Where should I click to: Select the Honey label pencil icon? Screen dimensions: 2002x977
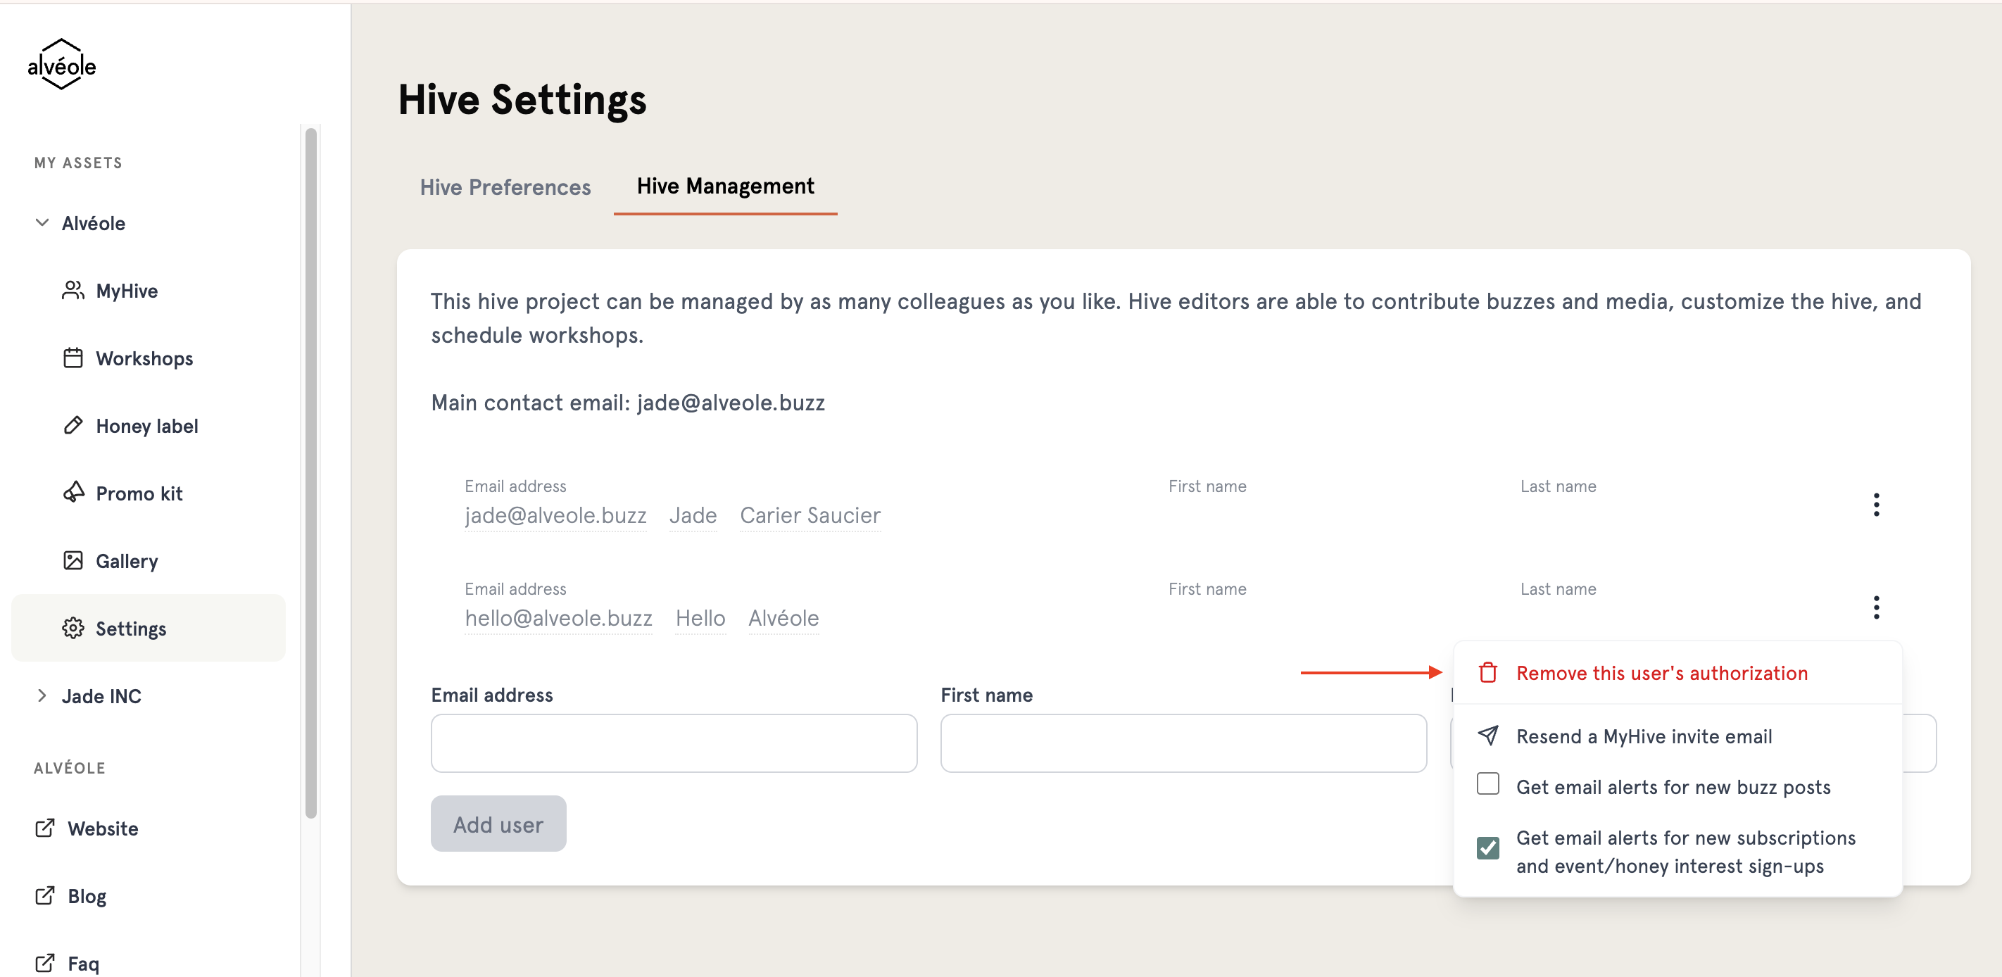click(x=73, y=425)
